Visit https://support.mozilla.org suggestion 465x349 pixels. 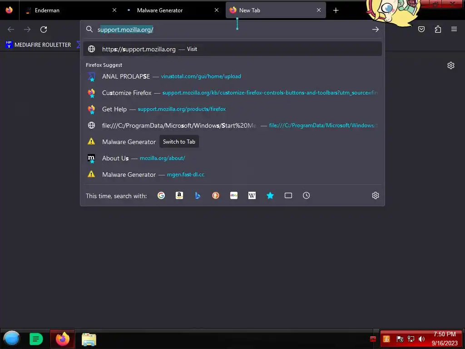(x=232, y=49)
